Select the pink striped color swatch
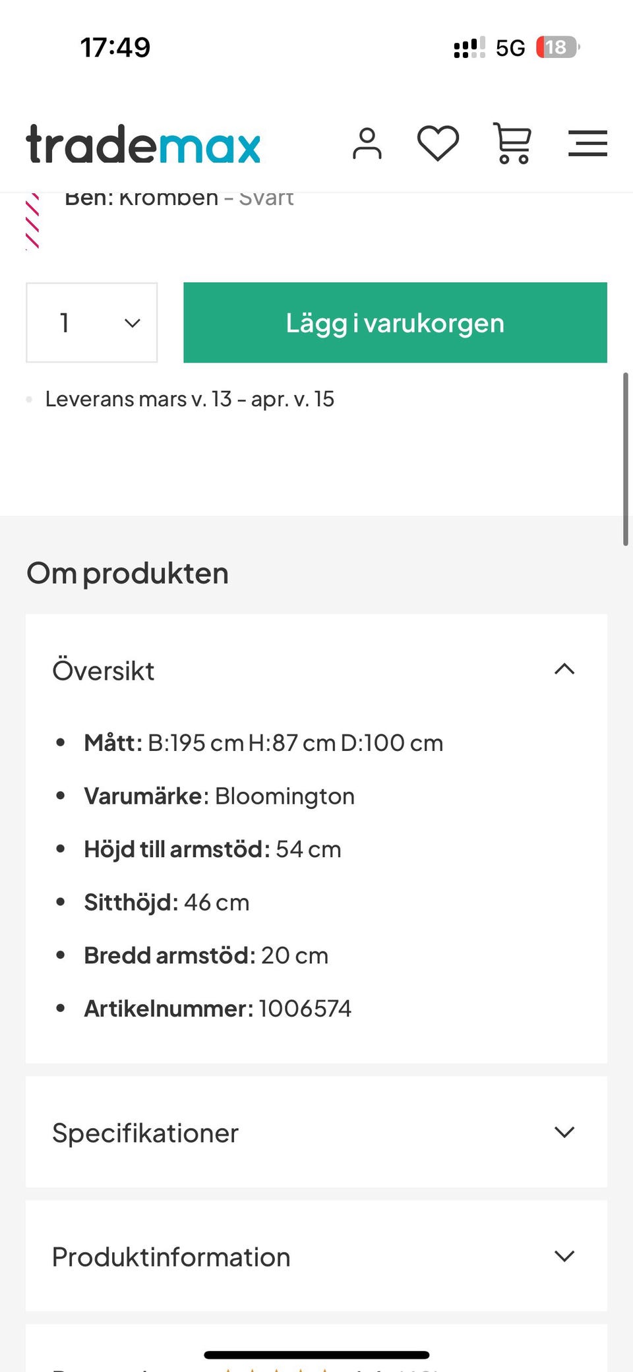 click(32, 222)
